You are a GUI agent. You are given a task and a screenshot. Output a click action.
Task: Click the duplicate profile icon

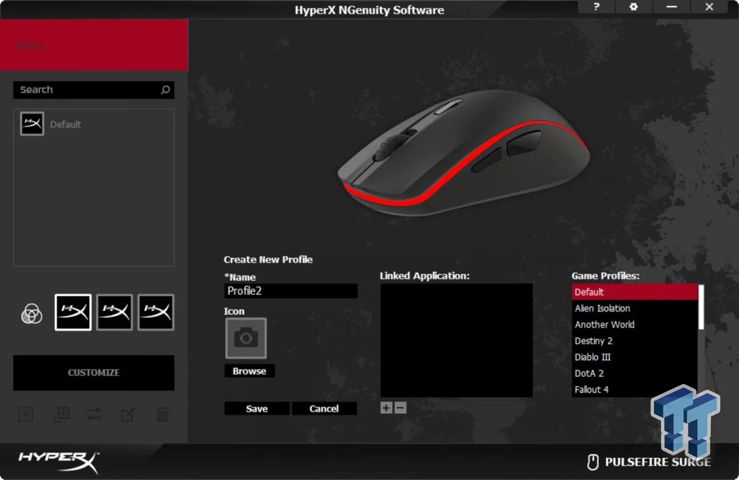click(61, 414)
